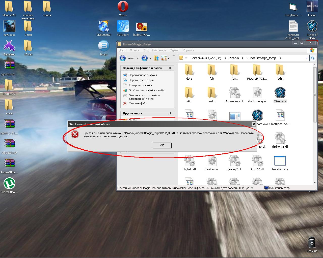The height and width of the screenshot is (258, 323).
Task: Click the scrollbar down arrow in Explorer
Action: coord(315,183)
